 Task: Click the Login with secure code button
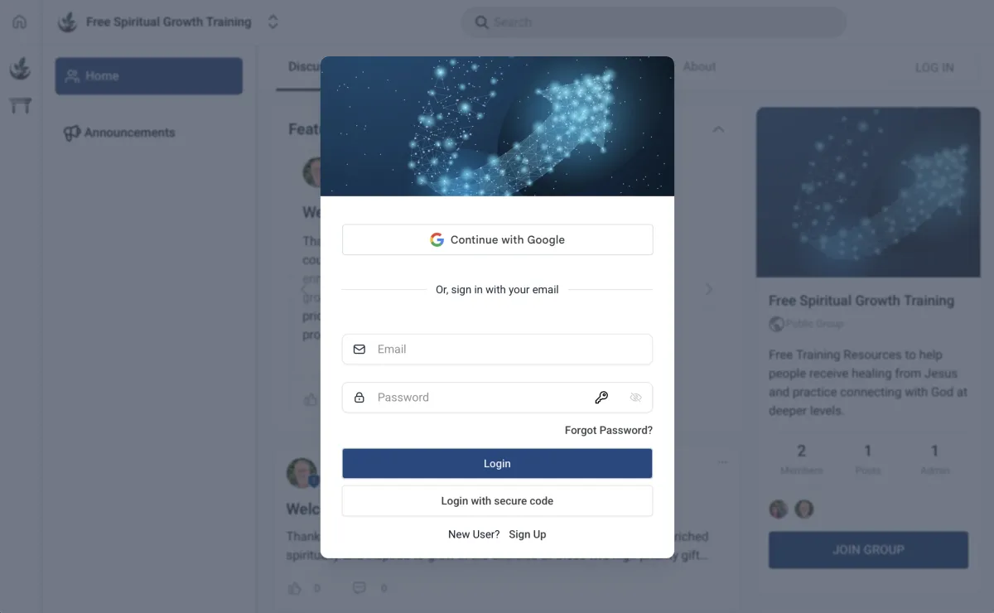click(x=497, y=501)
